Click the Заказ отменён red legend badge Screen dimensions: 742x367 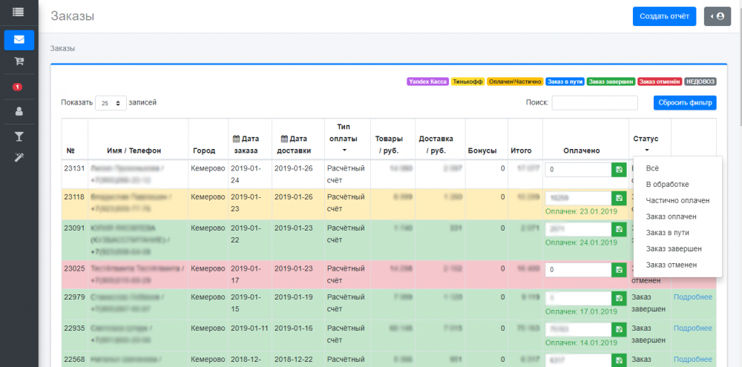point(660,82)
